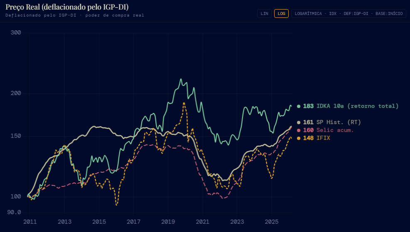
Task: Click the 2015 x-axis tick label
Action: (x=99, y=221)
